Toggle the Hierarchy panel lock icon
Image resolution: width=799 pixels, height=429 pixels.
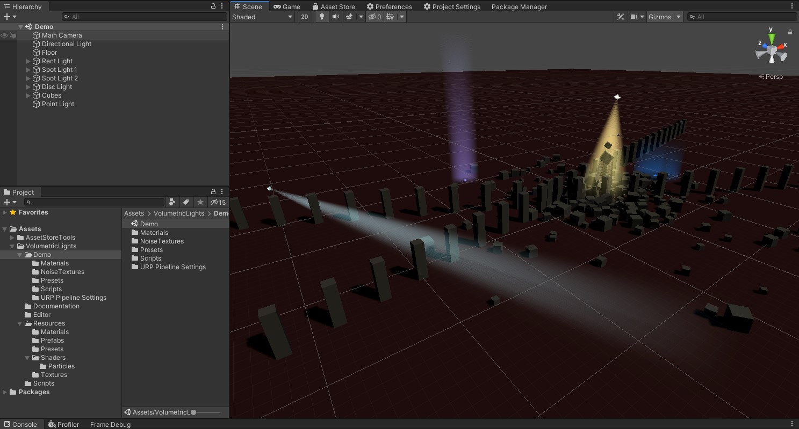(213, 5)
